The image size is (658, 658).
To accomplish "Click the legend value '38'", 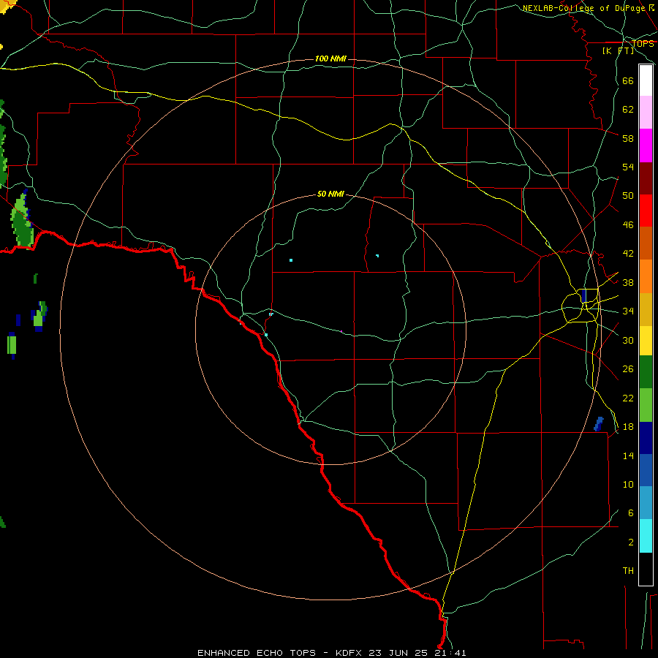I will coord(628,282).
